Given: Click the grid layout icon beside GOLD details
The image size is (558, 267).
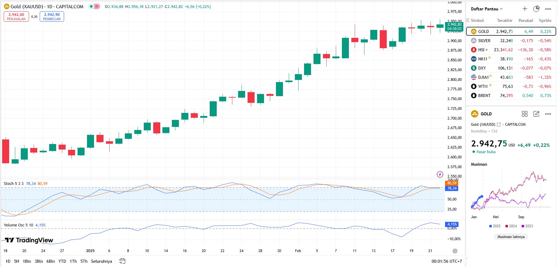Looking at the screenshot, I should point(525,114).
